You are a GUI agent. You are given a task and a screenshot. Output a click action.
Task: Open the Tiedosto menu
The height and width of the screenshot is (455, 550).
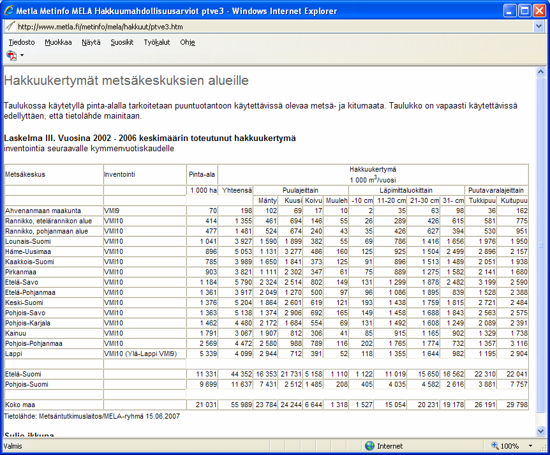pyautogui.click(x=22, y=43)
